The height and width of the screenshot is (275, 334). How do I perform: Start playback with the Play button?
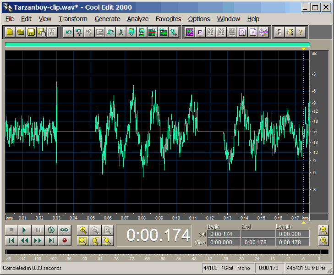[x=24, y=230]
